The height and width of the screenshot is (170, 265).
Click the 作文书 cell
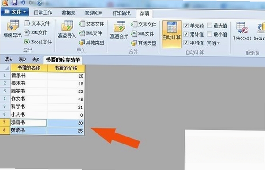click(29, 99)
